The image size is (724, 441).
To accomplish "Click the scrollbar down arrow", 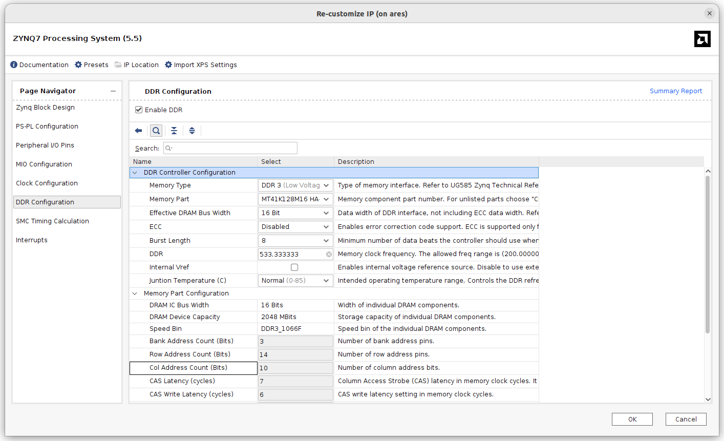I will coord(708,400).
